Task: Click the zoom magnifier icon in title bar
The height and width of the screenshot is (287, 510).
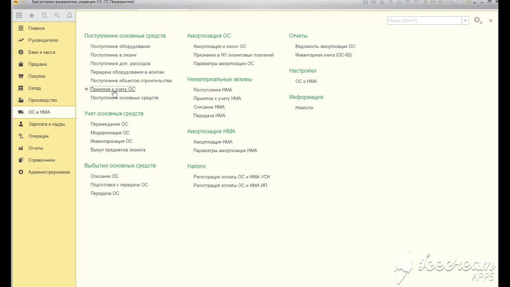Action: [x=451, y=2]
